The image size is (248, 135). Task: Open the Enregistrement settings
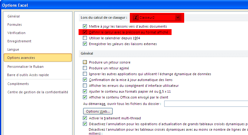click(19, 41)
